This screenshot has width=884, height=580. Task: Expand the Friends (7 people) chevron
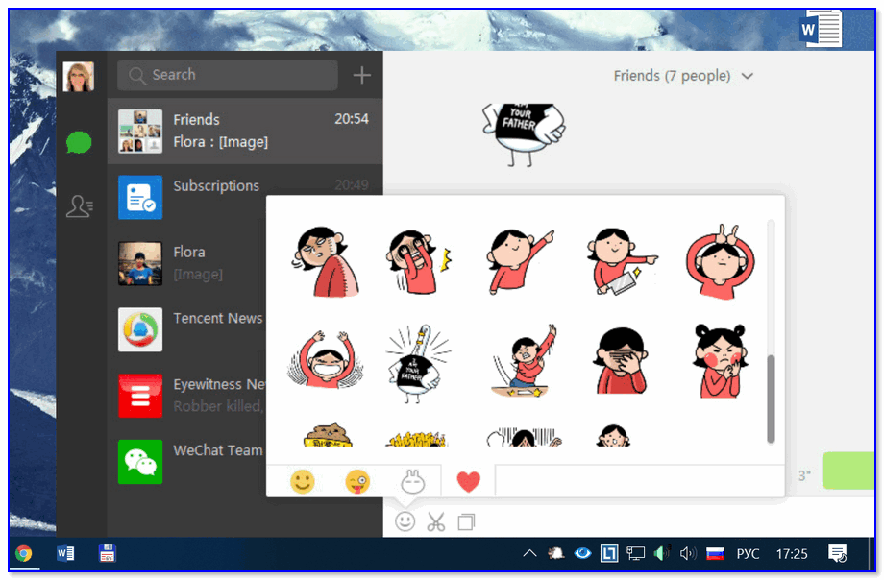748,77
